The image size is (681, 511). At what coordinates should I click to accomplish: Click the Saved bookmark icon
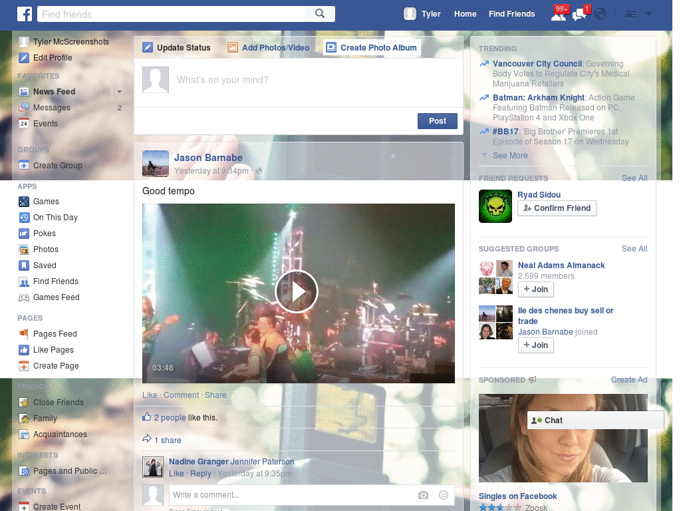click(24, 265)
